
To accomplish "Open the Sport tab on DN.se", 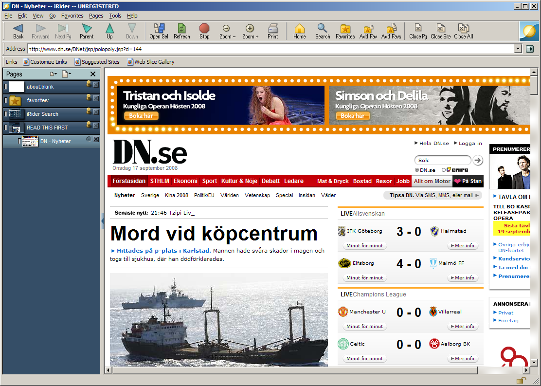I will [209, 181].
